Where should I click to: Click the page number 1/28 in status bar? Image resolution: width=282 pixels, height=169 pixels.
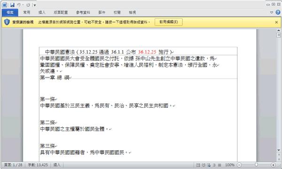(x=13, y=165)
